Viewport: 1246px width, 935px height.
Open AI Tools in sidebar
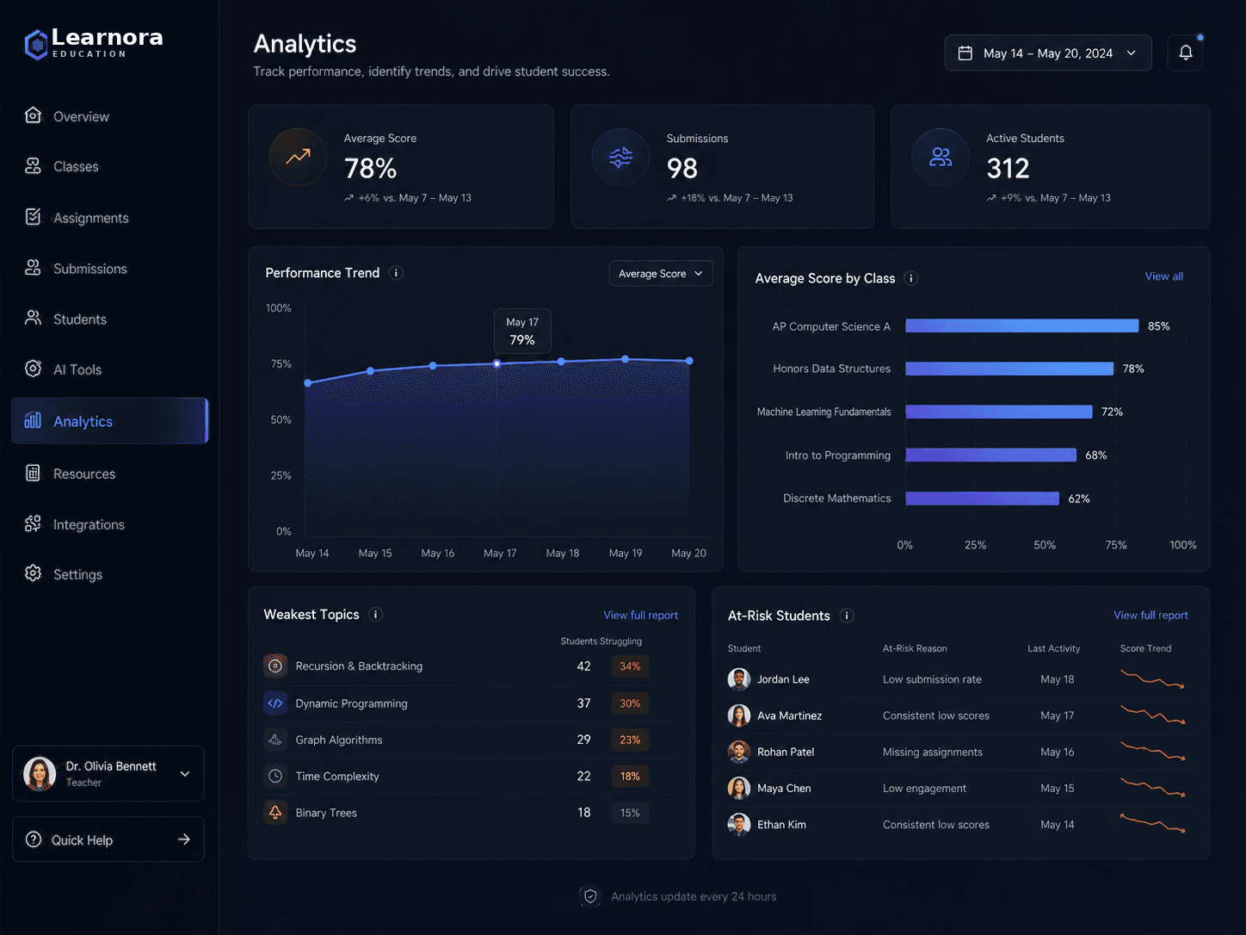tap(109, 369)
